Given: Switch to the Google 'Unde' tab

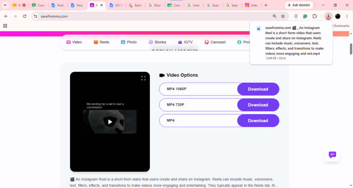Looking at the screenshot, I should tap(194, 5).
